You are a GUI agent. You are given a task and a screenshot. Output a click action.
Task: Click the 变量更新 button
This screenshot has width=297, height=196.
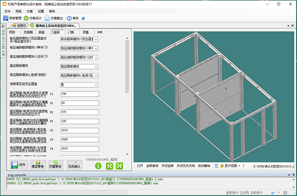[x=55, y=165]
